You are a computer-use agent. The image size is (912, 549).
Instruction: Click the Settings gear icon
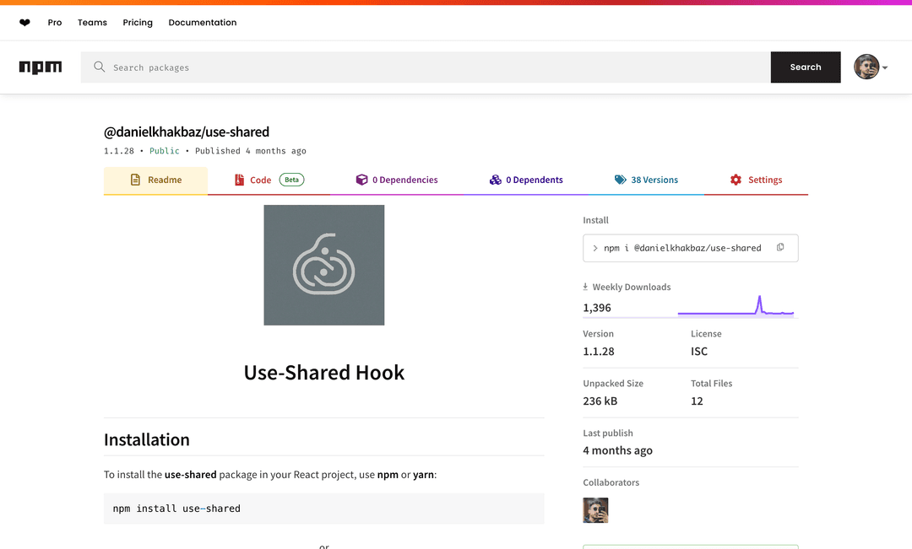click(x=736, y=180)
